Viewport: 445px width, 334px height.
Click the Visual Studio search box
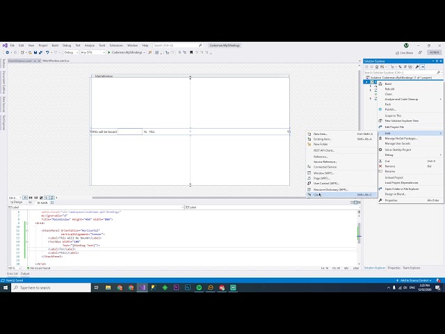pyautogui.click(x=178, y=45)
